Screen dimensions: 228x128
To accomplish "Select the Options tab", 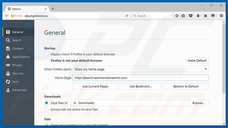I will point(27,9).
